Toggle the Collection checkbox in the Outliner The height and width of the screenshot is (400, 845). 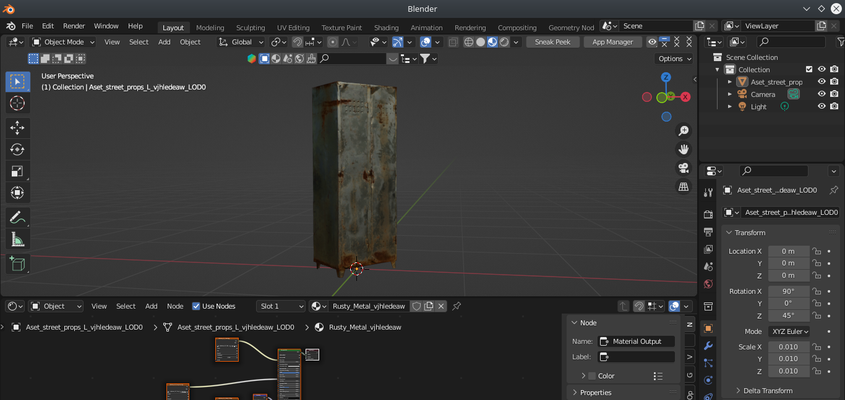pos(808,69)
